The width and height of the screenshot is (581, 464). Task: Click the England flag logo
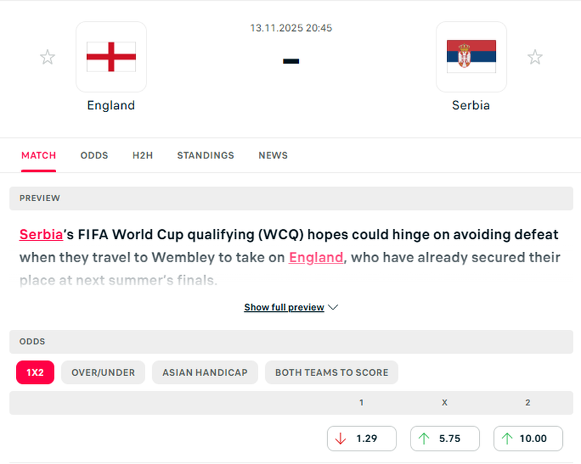[x=111, y=57]
